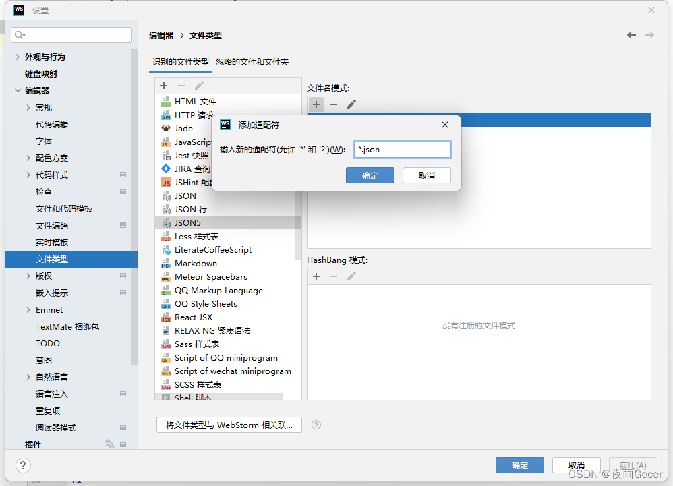Switch to 识别的文件类型 tab
673x486 pixels.
180,62
